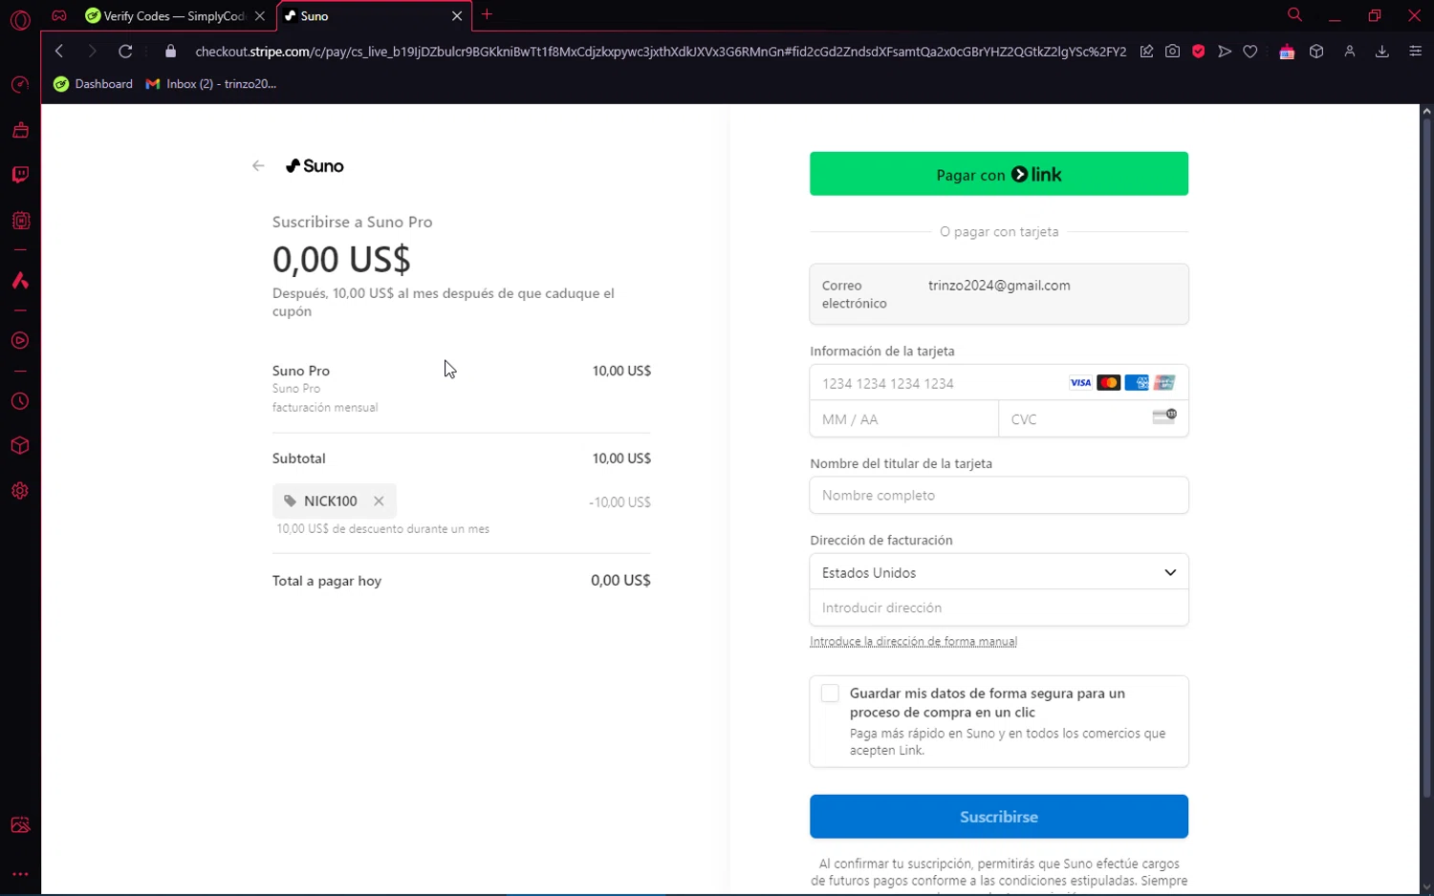Click the red ad blocker shield icon
Screen dimensions: 1434x896
[1198, 52]
